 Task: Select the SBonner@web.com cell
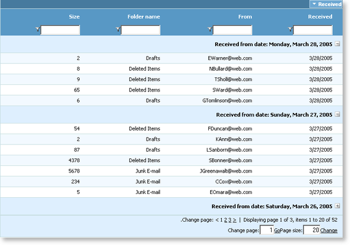click(x=230, y=160)
